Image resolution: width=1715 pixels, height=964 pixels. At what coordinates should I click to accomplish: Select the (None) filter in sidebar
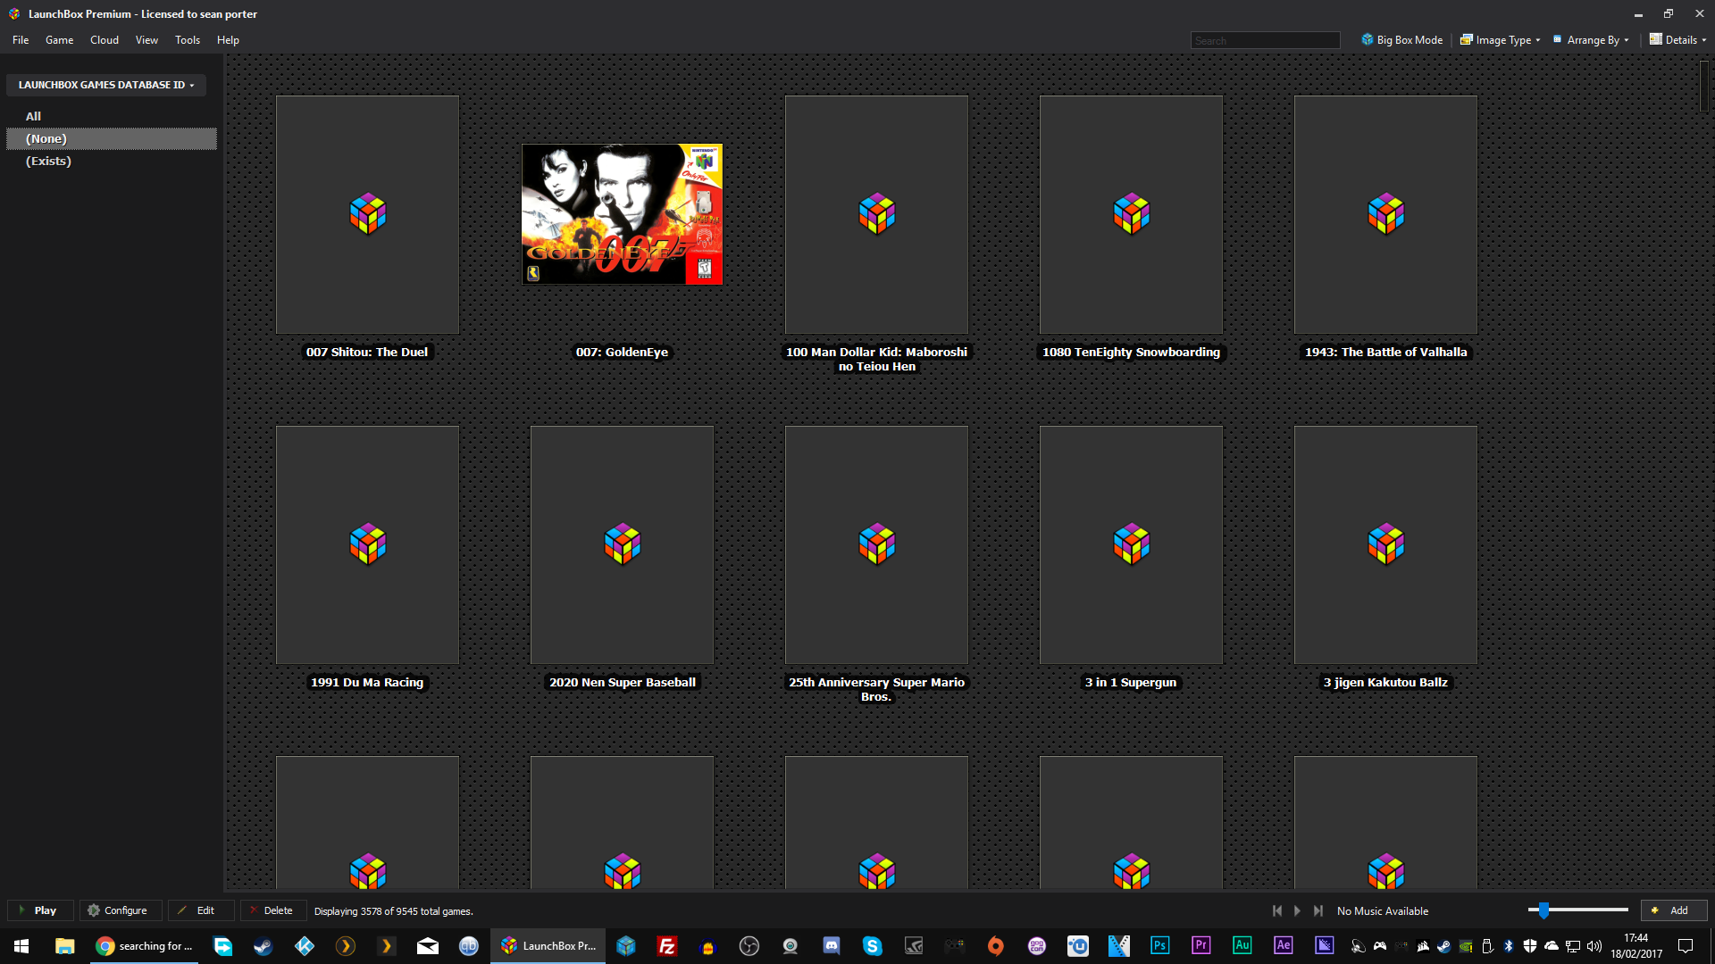click(112, 138)
